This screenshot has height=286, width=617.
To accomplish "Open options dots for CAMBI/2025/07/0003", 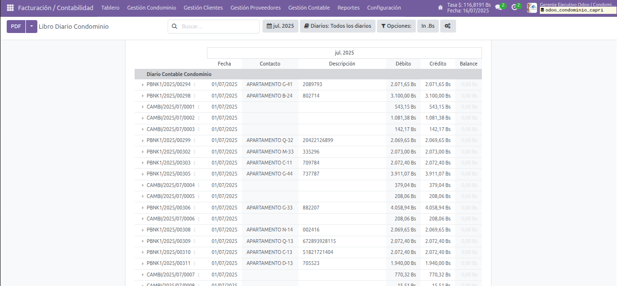I will pyautogui.click(x=198, y=129).
